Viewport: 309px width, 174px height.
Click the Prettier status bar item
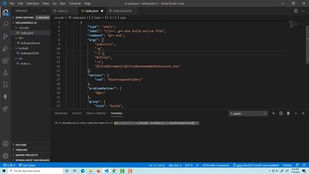287,165
